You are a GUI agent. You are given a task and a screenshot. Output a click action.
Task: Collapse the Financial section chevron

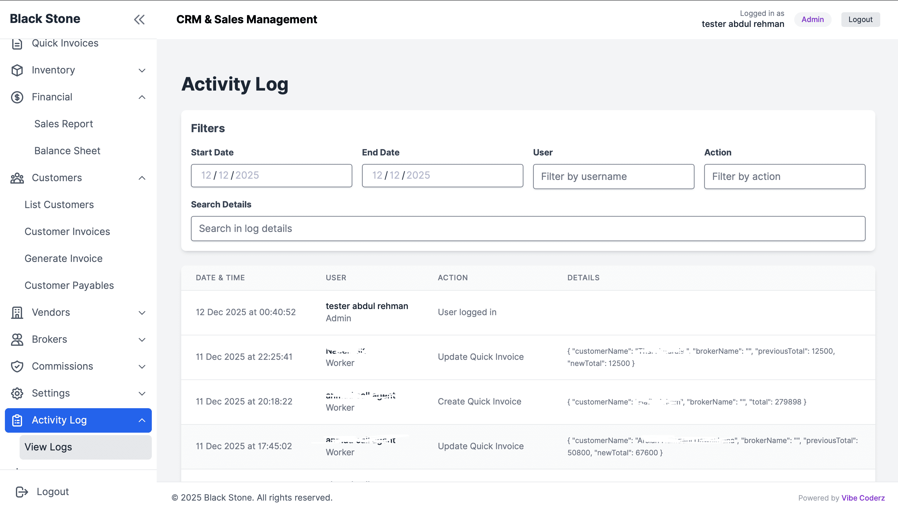click(x=142, y=97)
